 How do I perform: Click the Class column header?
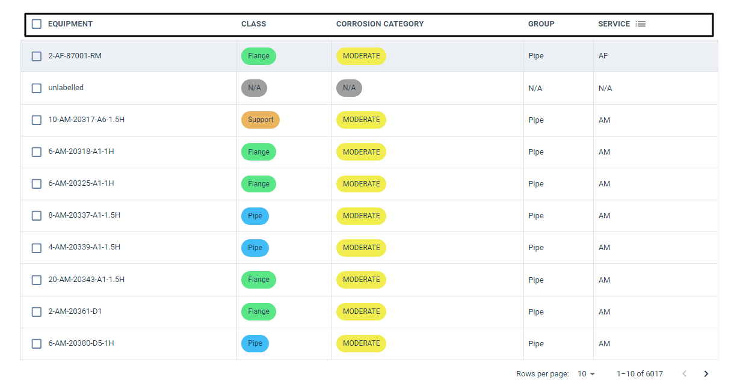click(253, 24)
